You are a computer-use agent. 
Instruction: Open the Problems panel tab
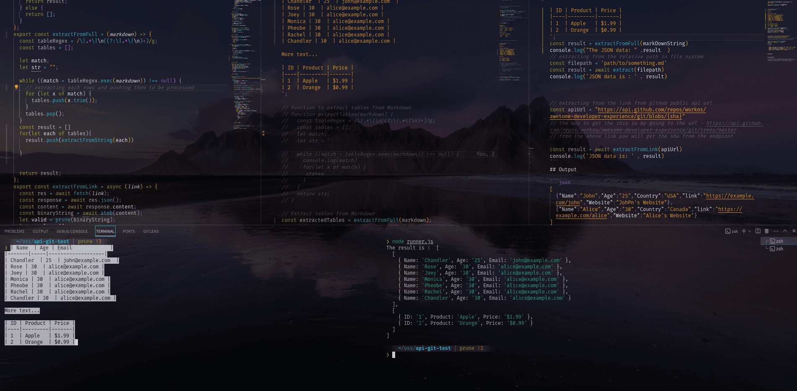click(x=15, y=232)
